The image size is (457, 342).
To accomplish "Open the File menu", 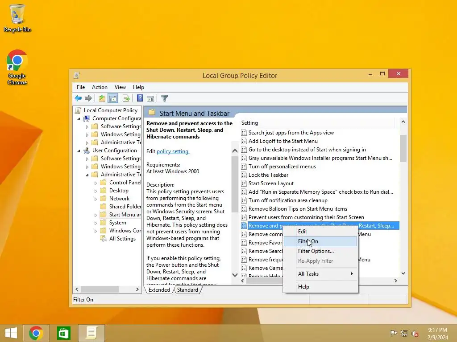I will pyautogui.click(x=81, y=87).
